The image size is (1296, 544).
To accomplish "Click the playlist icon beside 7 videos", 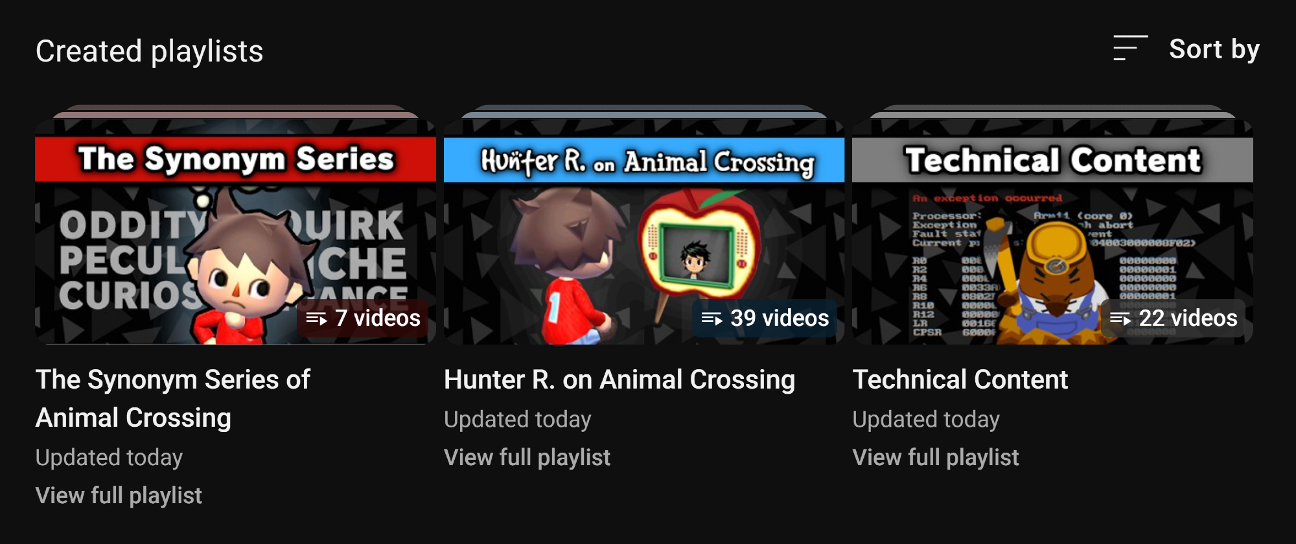I will [316, 319].
